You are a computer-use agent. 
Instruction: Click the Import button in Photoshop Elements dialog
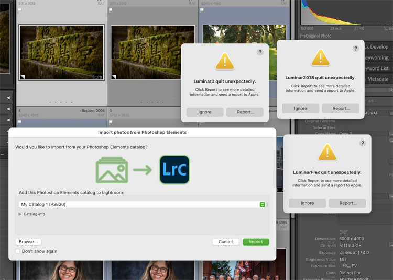(x=256, y=242)
